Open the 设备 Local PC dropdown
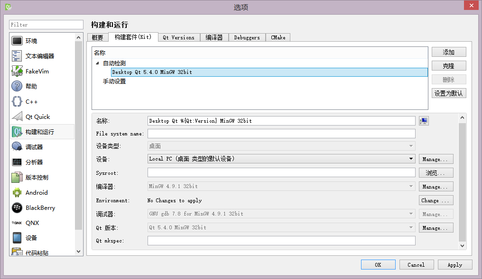Screen dimensions: 482x279 pyautogui.click(x=281, y=159)
